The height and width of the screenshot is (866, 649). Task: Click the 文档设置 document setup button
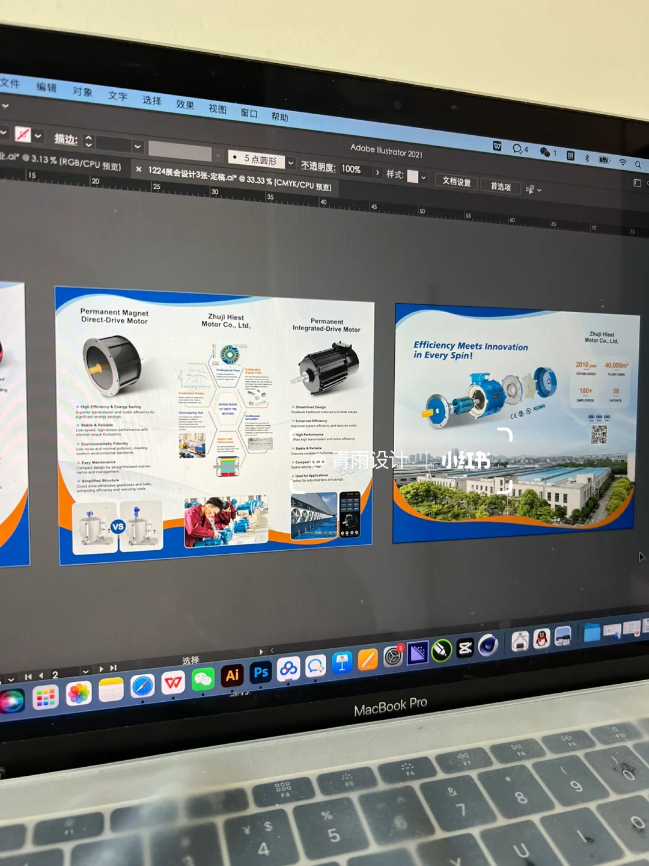tap(457, 182)
